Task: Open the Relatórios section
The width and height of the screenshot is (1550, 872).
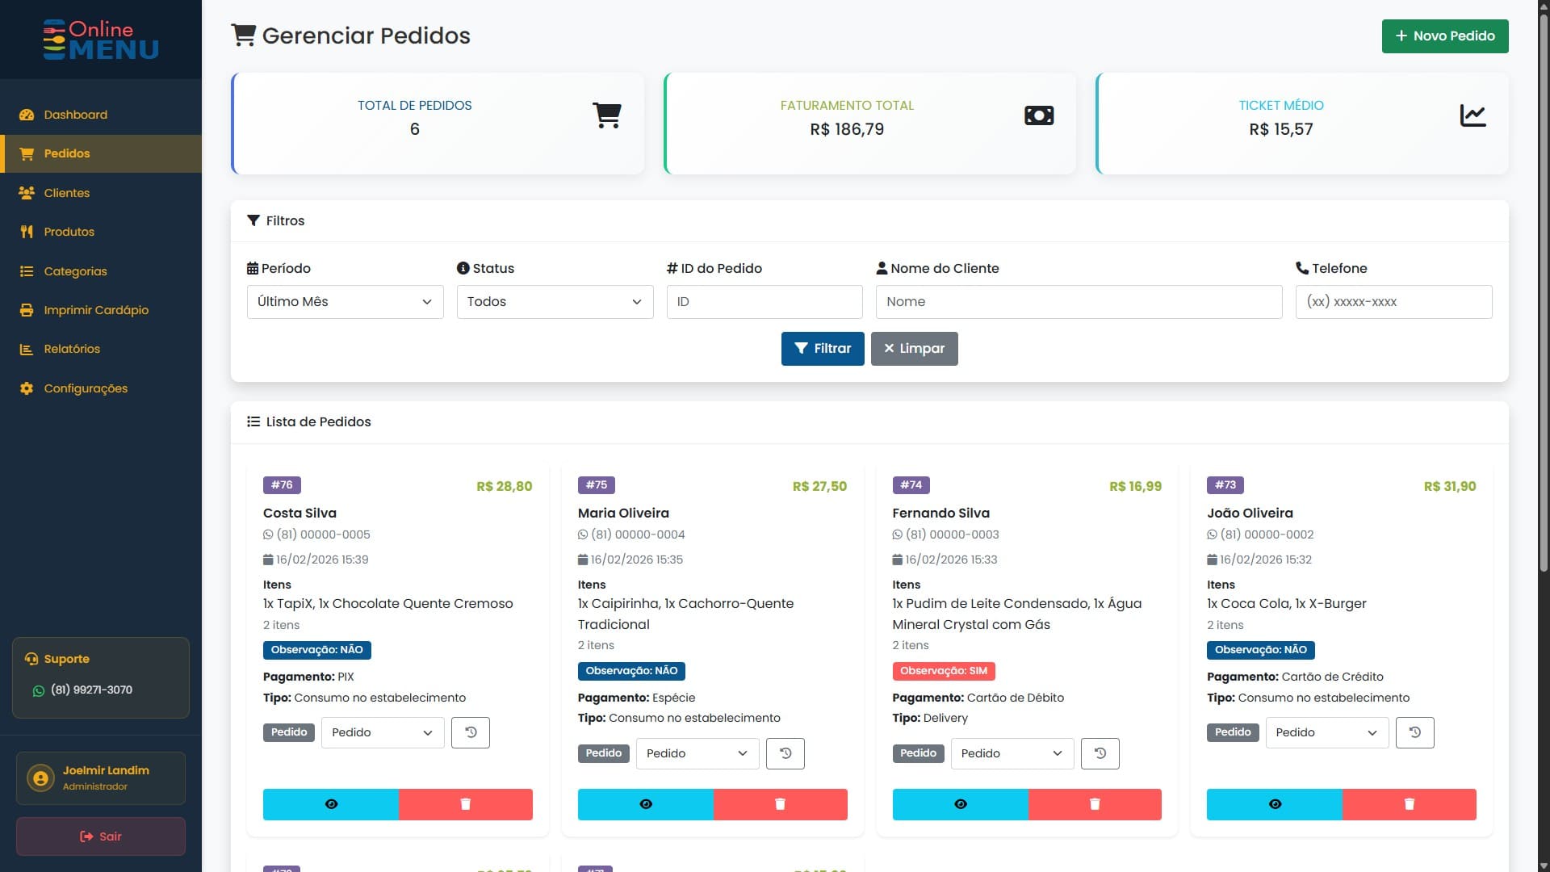Action: 72,349
